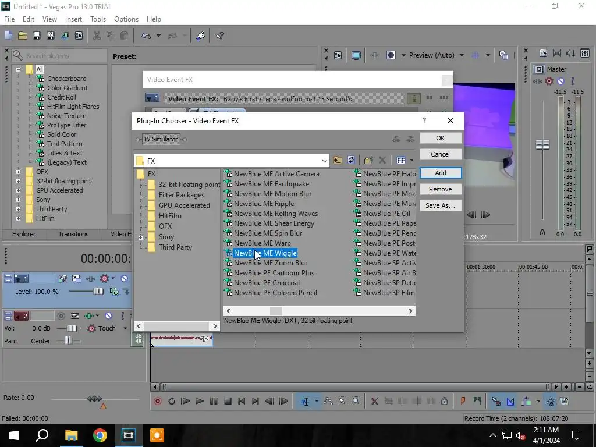Click the What's This help icon
Image resolution: width=596 pixels, height=447 pixels.
coord(219,36)
